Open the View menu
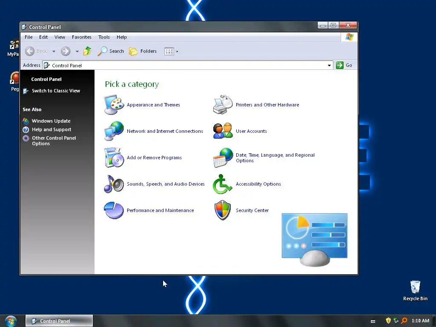This screenshot has height=327, width=436. (60, 37)
